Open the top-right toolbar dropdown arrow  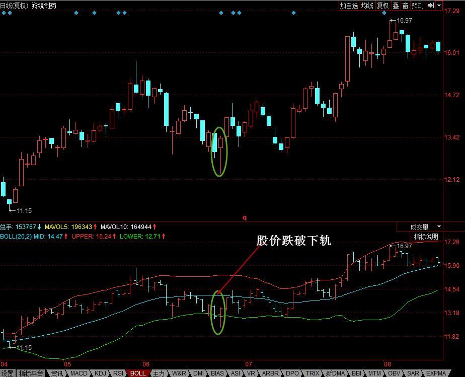click(x=439, y=6)
